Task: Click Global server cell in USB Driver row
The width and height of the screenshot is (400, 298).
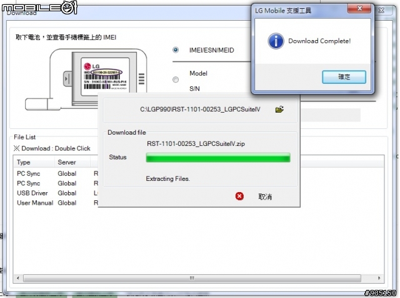Action: [x=67, y=193]
